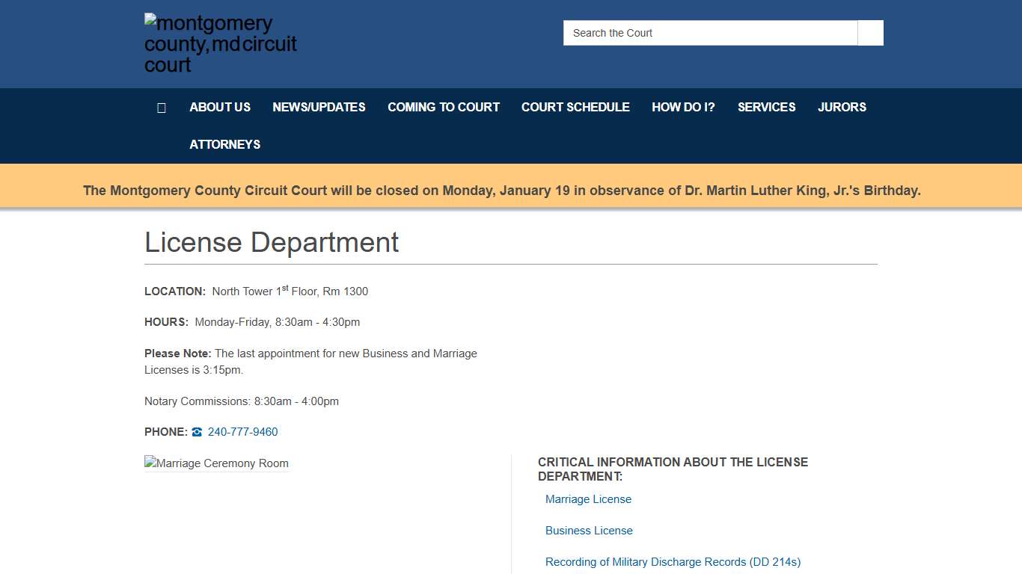The image size is (1022, 574).
Task: Click the Montgomery County Circuit Court logo
Action: [x=220, y=43]
